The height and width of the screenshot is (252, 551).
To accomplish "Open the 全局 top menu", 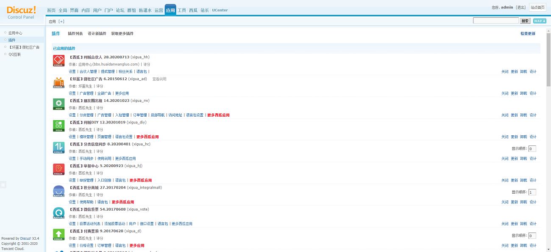I will click(x=63, y=10).
